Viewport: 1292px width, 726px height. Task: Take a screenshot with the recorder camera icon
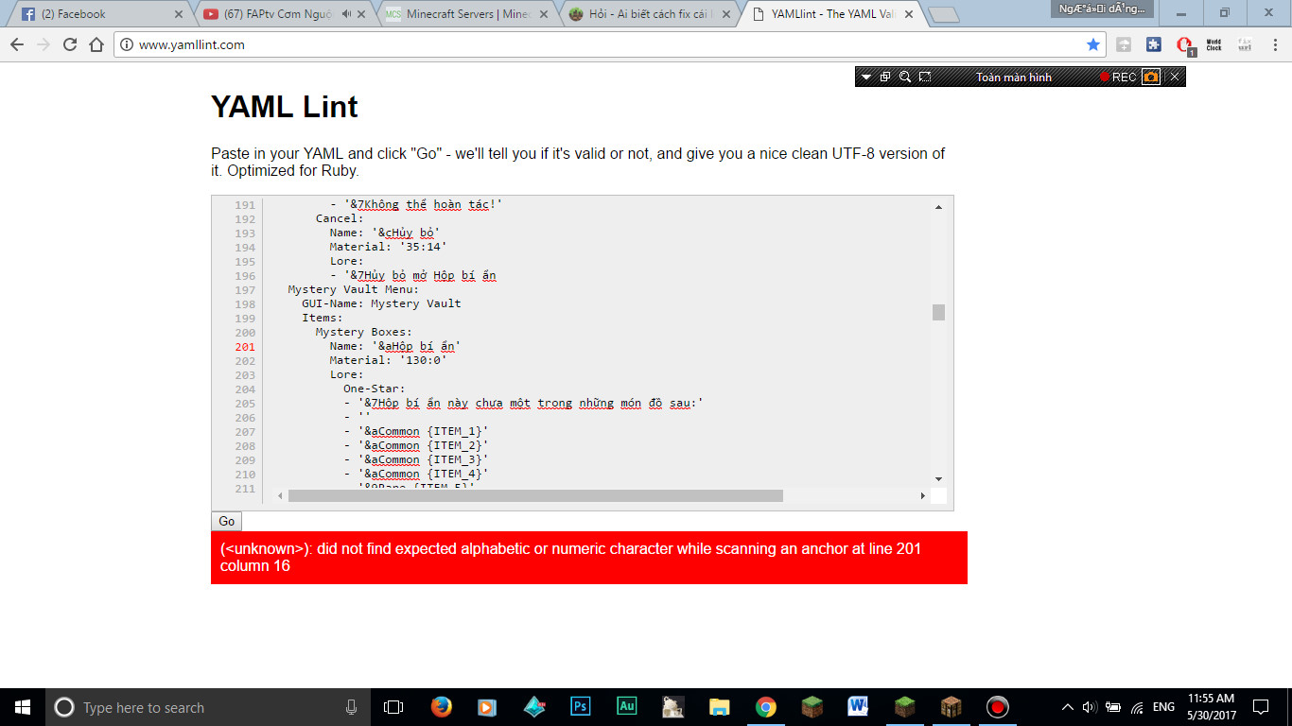[1151, 78]
